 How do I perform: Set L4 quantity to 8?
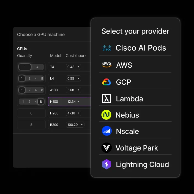[x=42, y=78]
